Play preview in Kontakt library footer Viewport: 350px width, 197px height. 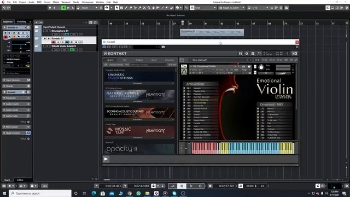pos(106,159)
